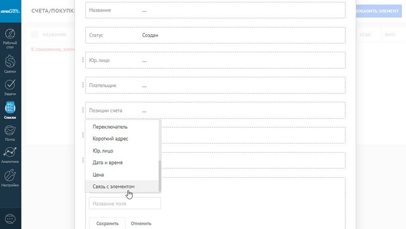
Task: Choose Короткий адрес from dropdown list
Action: click(110, 139)
